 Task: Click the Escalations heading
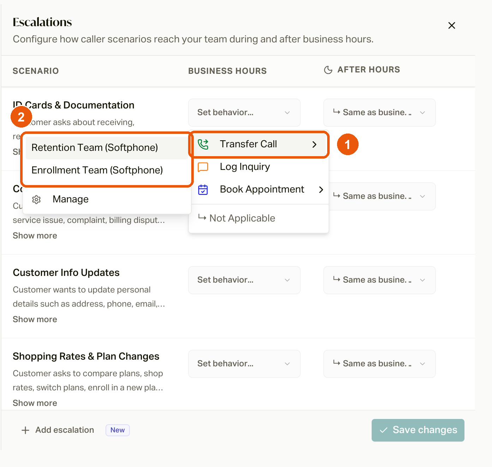[x=42, y=22]
